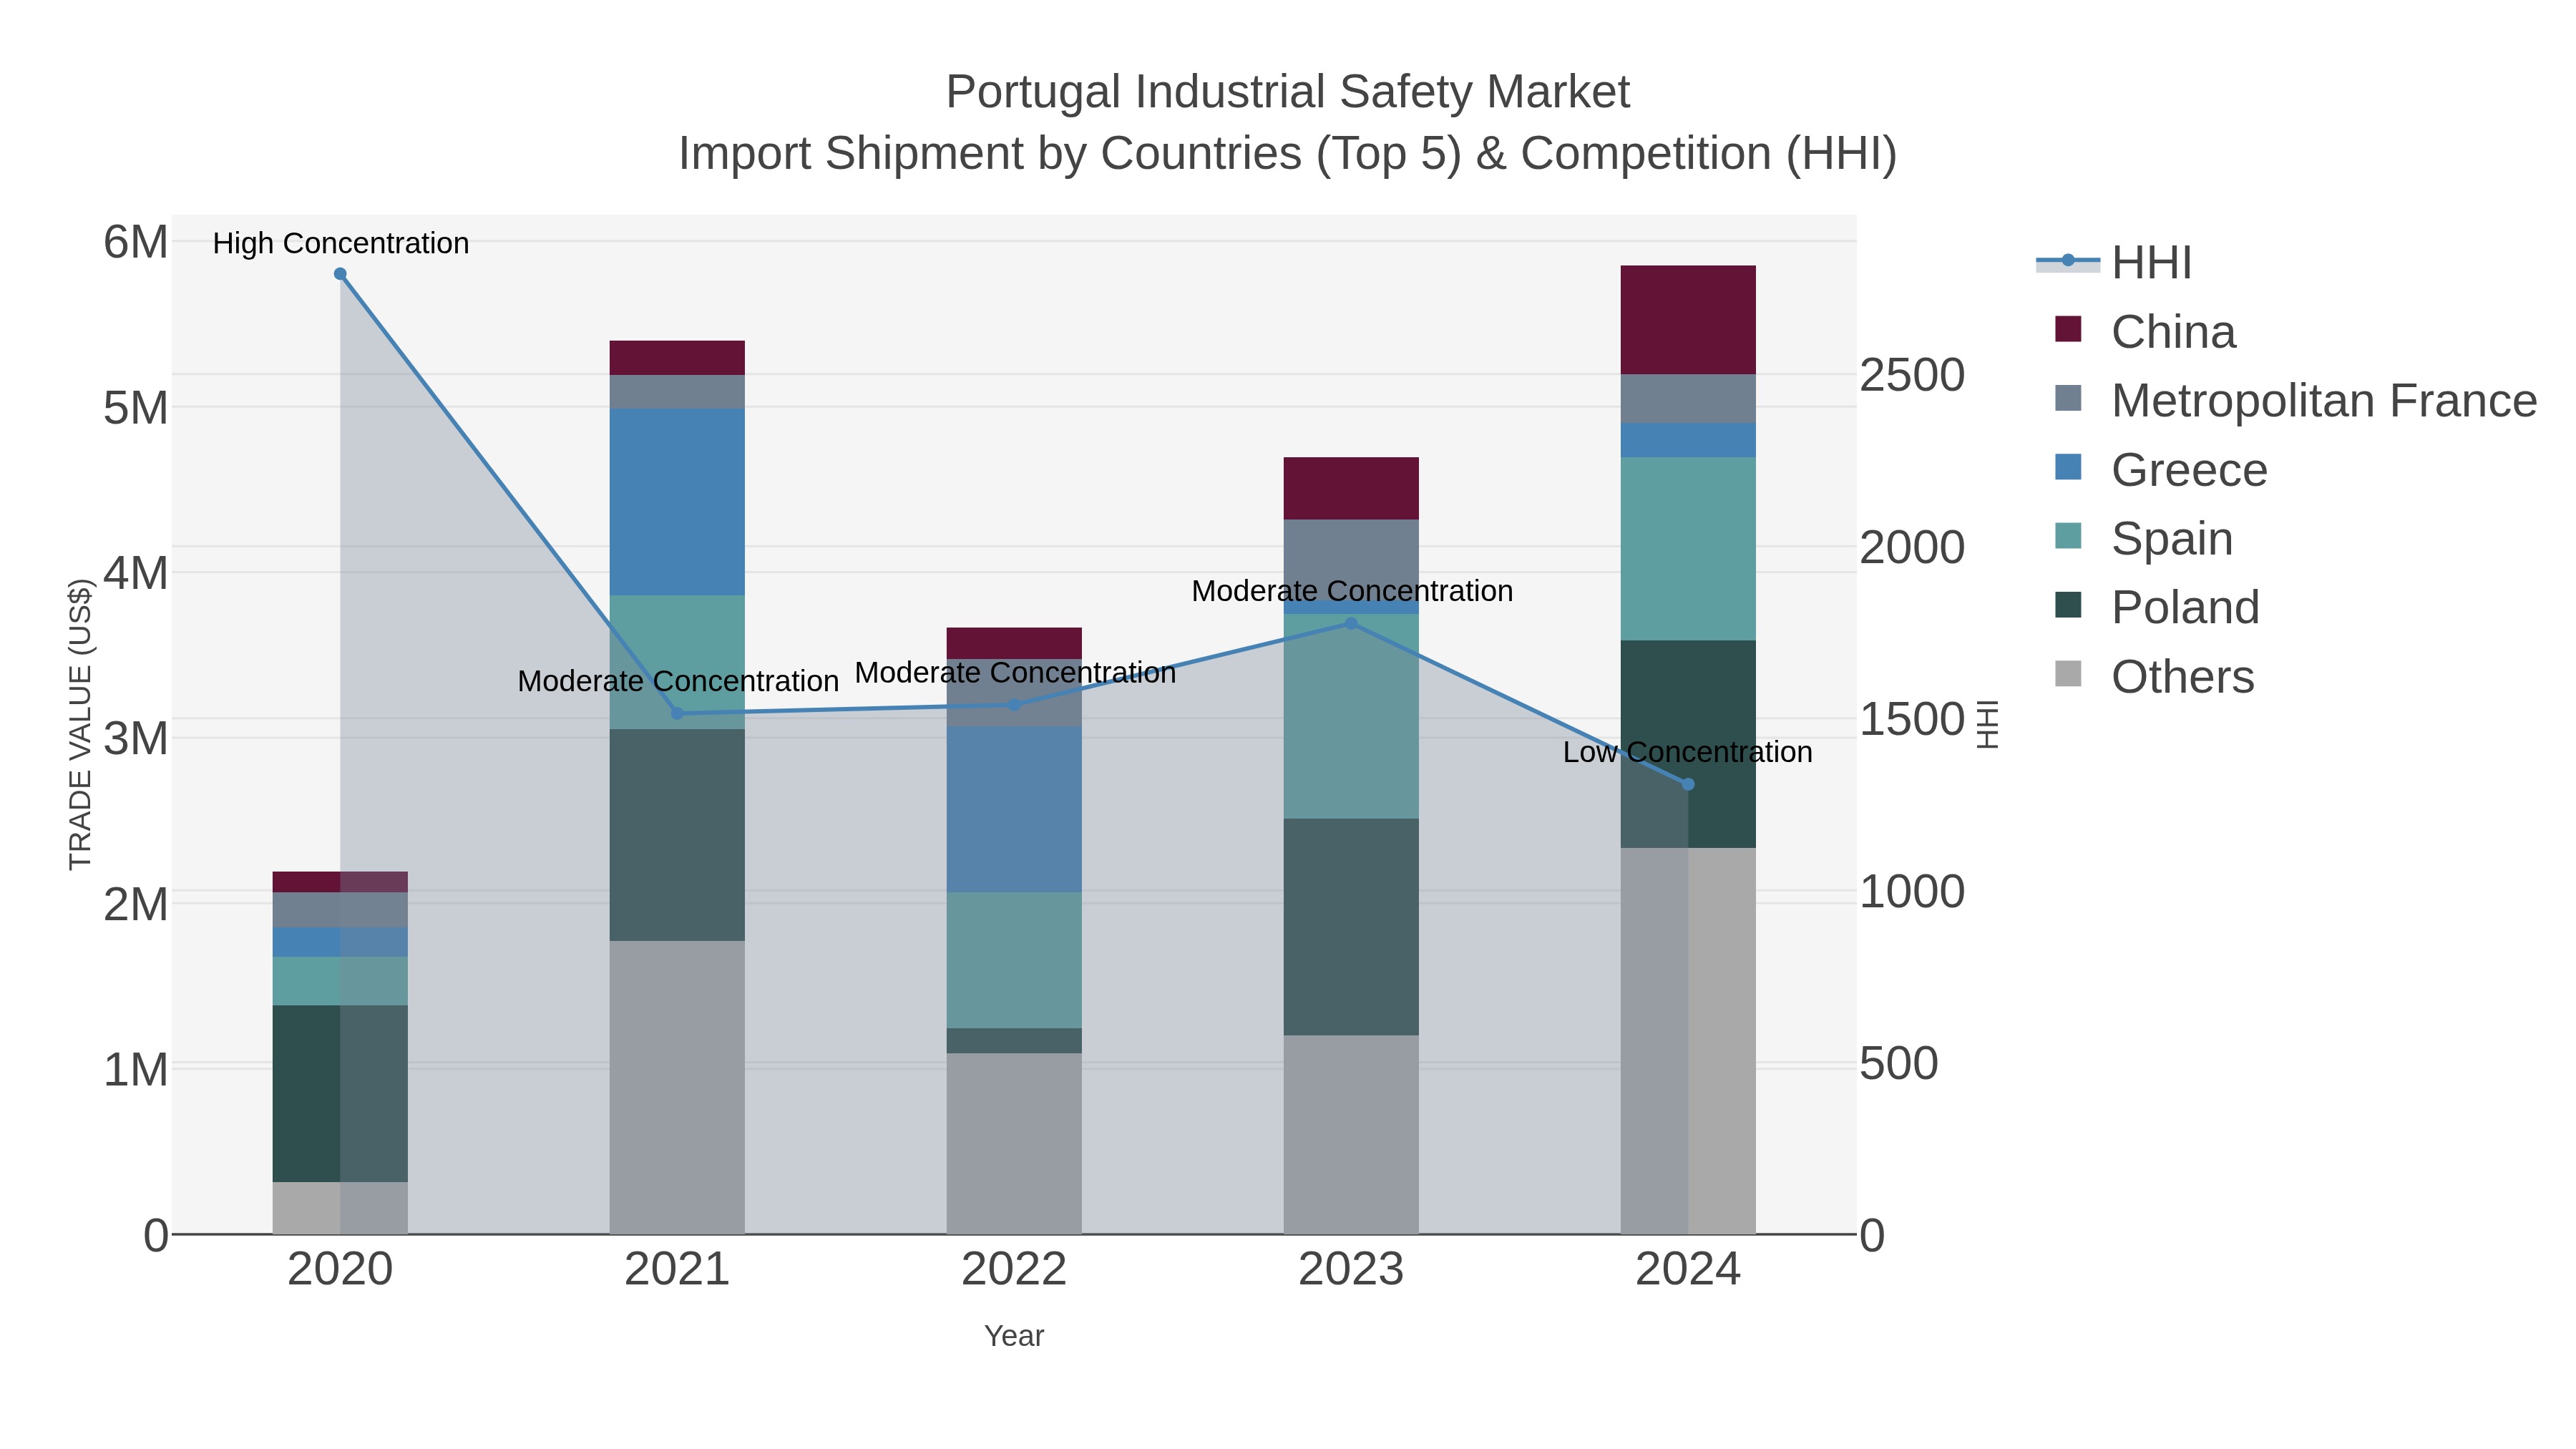This screenshot has height=1449, width=2576.
Task: Click the High Concentration annotation label
Action: pyautogui.click(x=341, y=243)
